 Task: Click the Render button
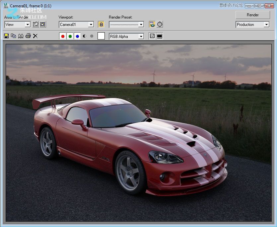pos(252,15)
